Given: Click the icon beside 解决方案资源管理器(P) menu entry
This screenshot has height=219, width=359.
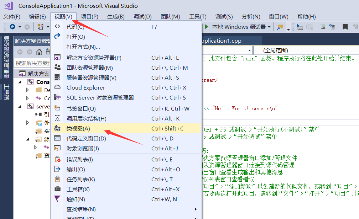Looking at the screenshot, I should tap(57, 57).
